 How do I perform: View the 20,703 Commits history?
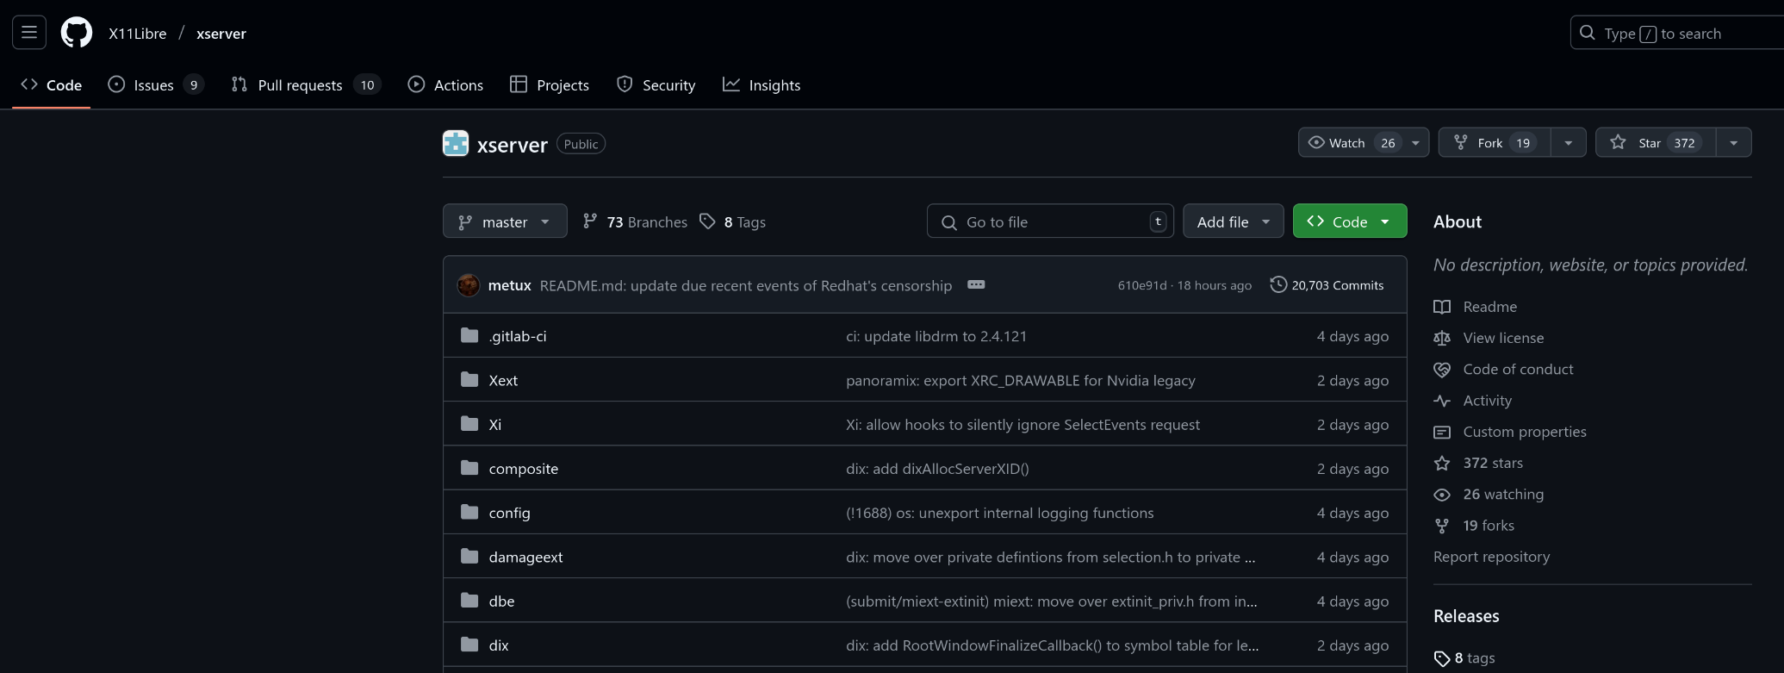pos(1327,285)
